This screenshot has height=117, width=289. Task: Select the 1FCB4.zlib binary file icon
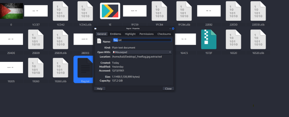point(184,11)
